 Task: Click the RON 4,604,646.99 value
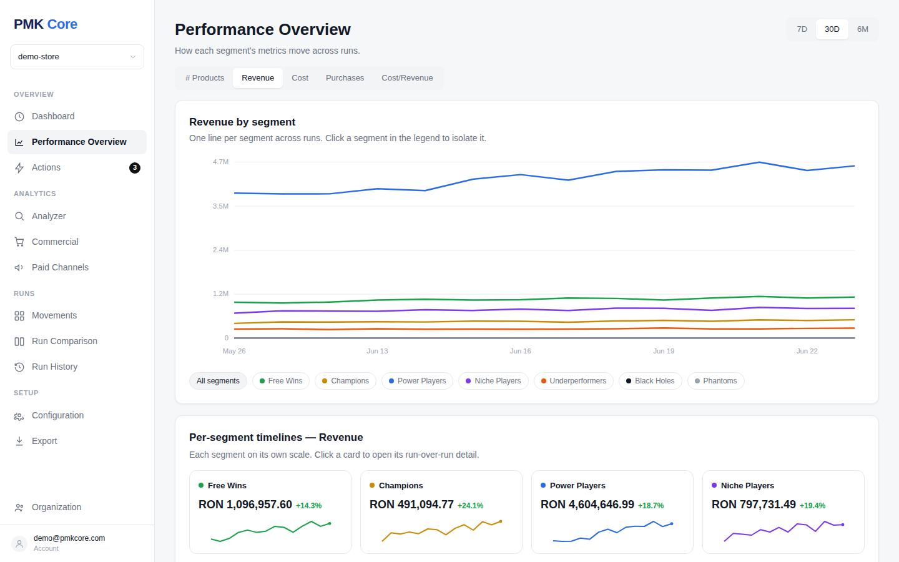(587, 505)
